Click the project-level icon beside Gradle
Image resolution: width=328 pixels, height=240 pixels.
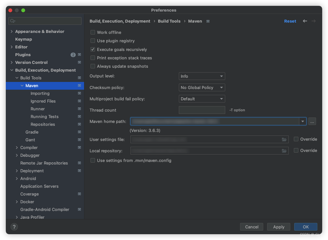point(80,132)
